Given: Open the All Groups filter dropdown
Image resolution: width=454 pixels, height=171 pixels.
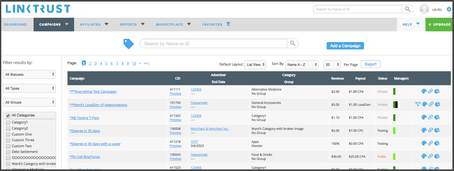Looking at the screenshot, I should (x=29, y=102).
